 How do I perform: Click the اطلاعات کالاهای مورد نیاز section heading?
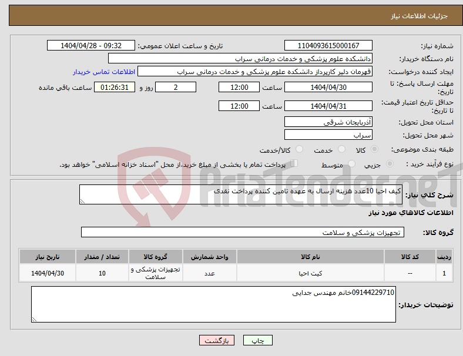(411, 213)
